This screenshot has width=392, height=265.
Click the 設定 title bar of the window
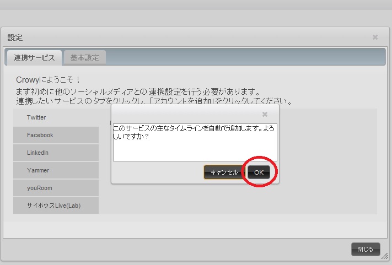click(x=165, y=37)
